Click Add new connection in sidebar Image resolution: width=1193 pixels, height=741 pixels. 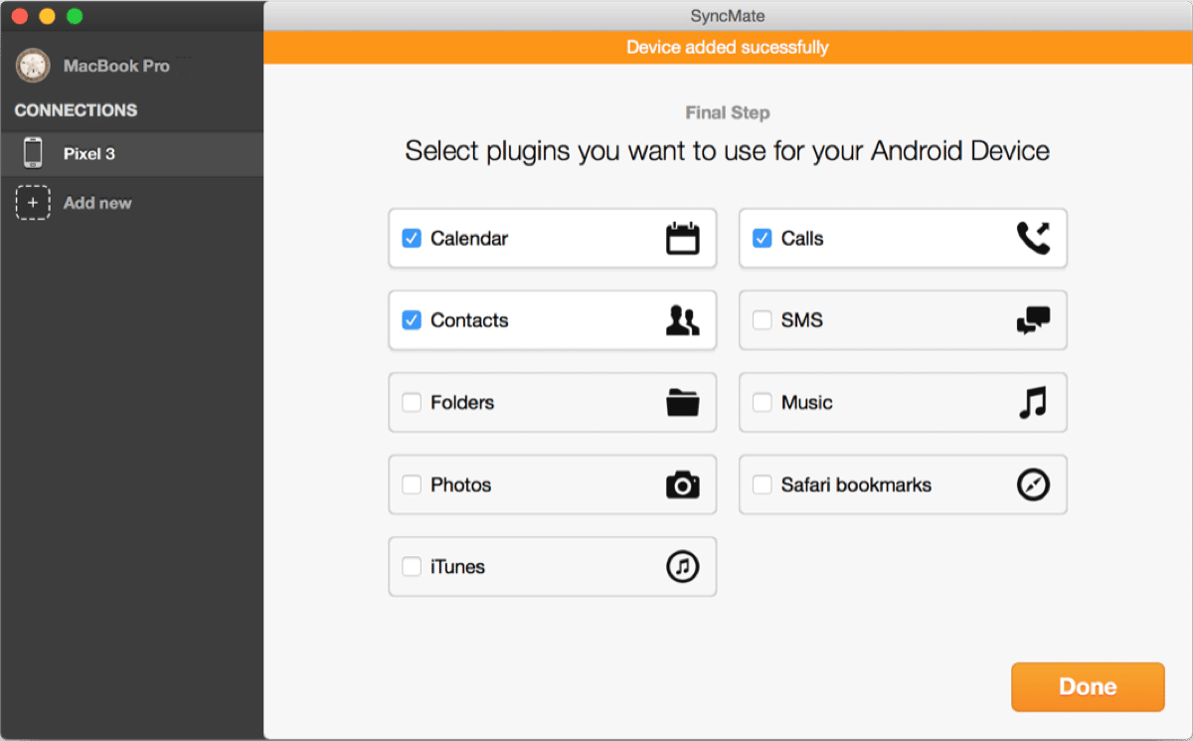(x=96, y=203)
